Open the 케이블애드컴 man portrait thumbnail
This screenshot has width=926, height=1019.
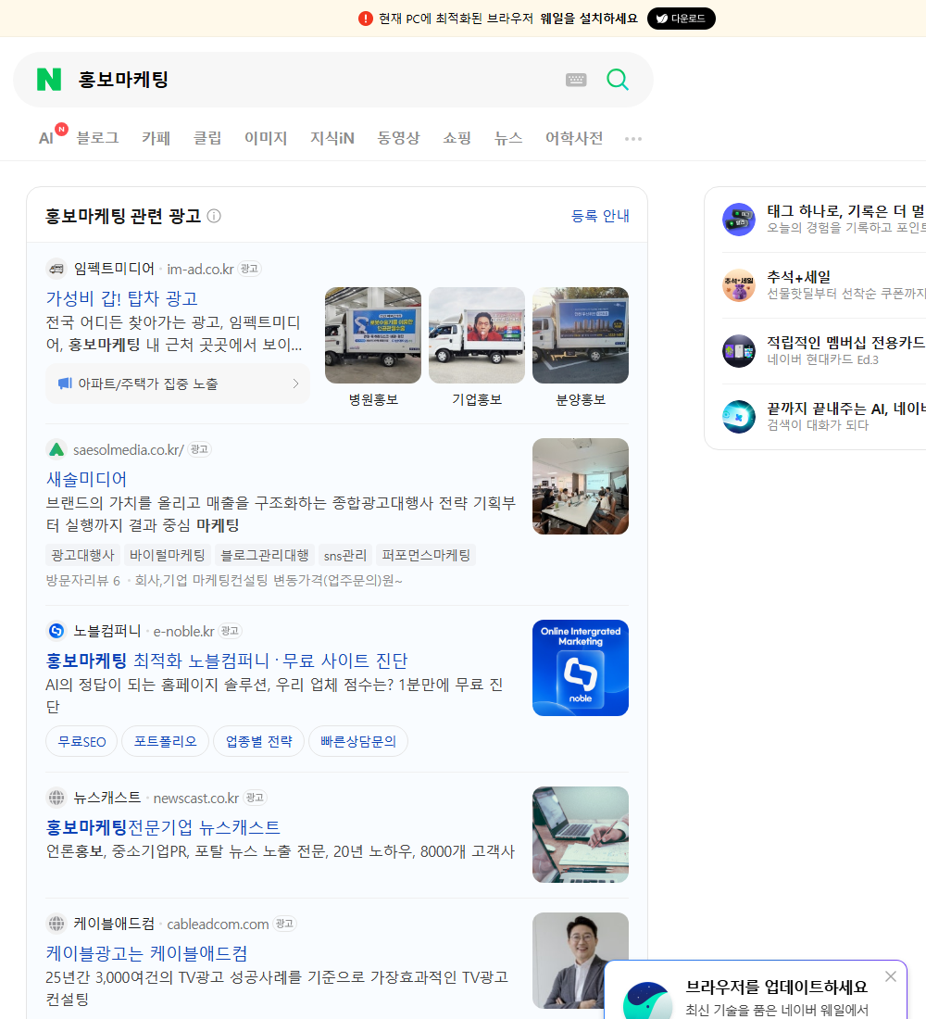click(581, 961)
